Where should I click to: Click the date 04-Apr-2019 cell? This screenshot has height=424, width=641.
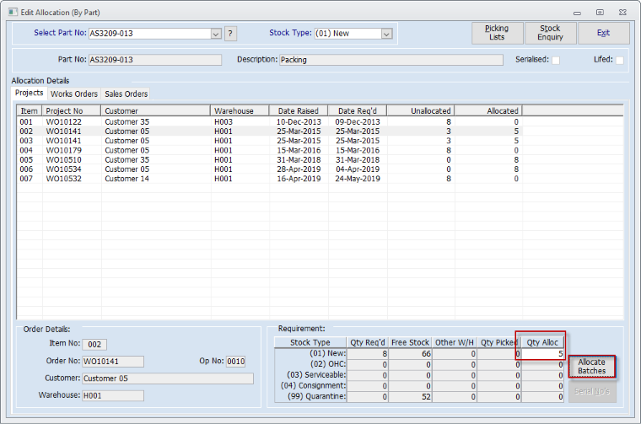[358, 169]
